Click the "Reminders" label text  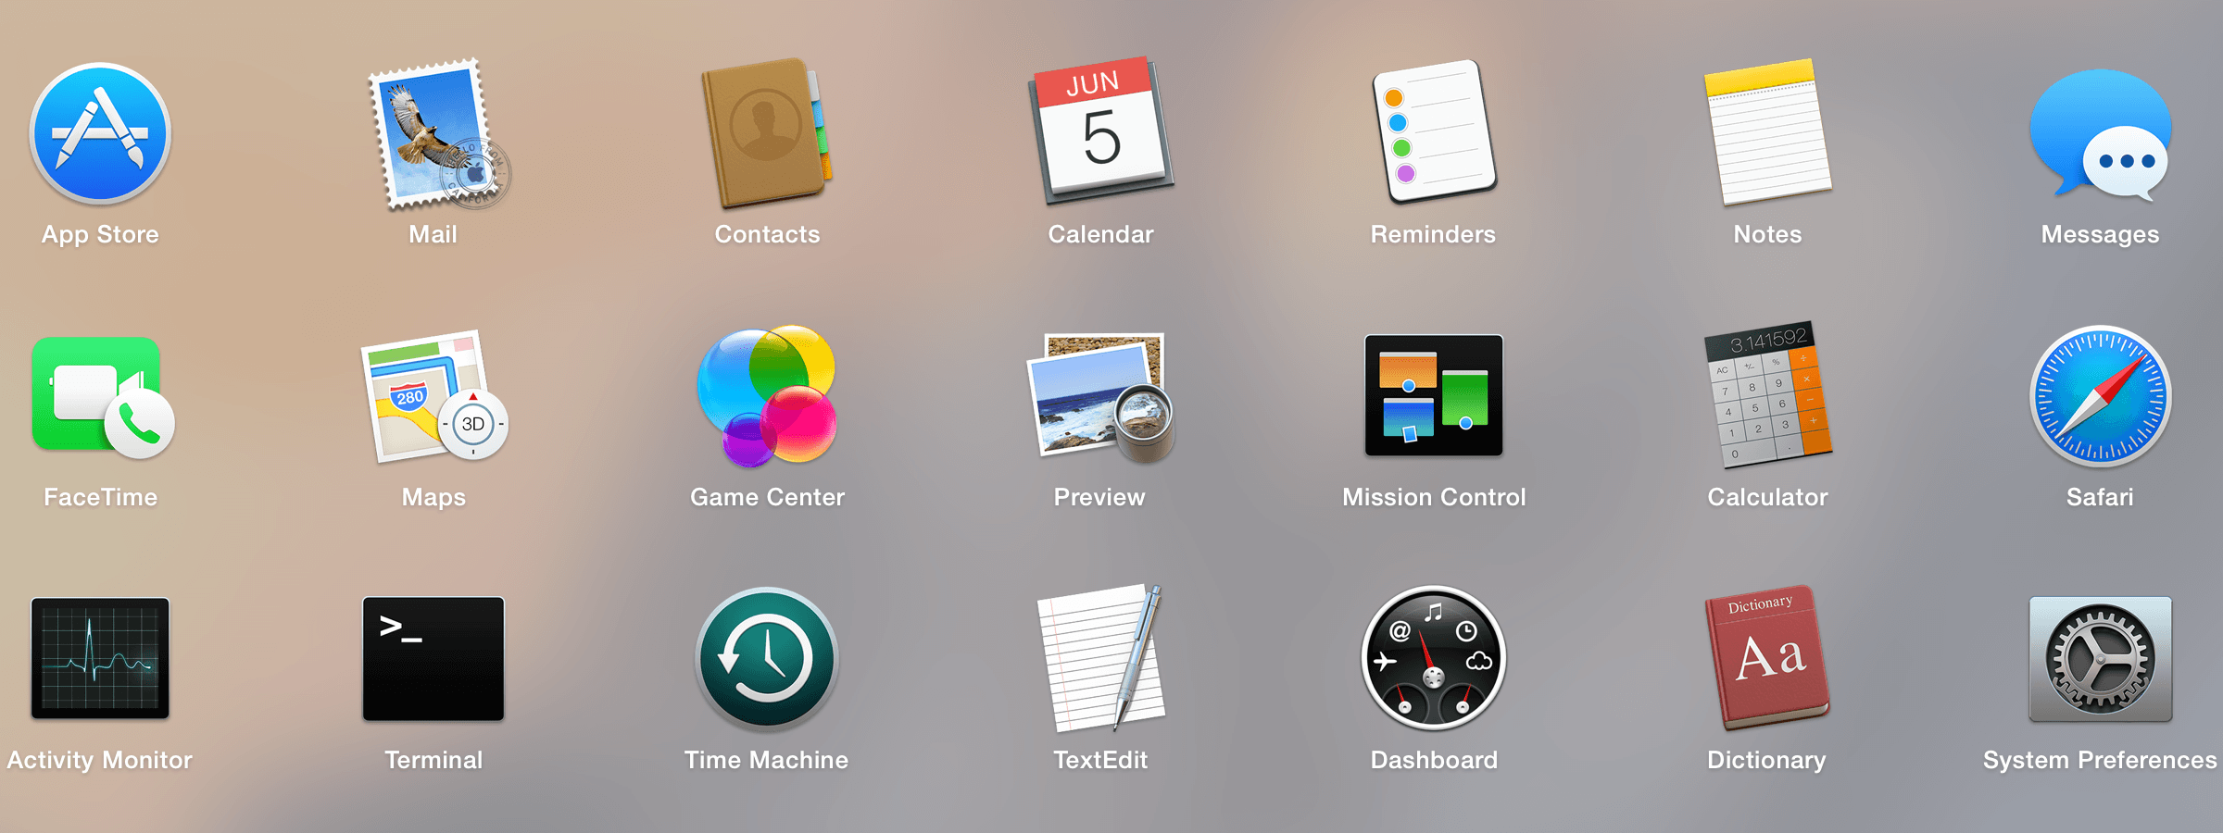point(1434,234)
